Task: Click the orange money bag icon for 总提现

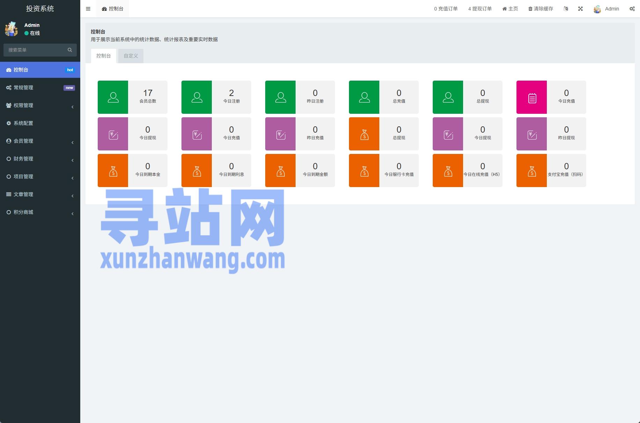Action: click(364, 134)
